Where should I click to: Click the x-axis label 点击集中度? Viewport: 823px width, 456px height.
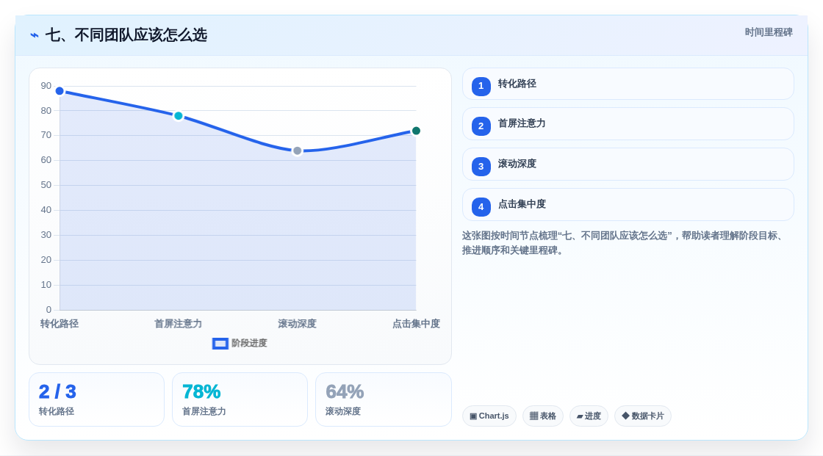pyautogui.click(x=416, y=324)
